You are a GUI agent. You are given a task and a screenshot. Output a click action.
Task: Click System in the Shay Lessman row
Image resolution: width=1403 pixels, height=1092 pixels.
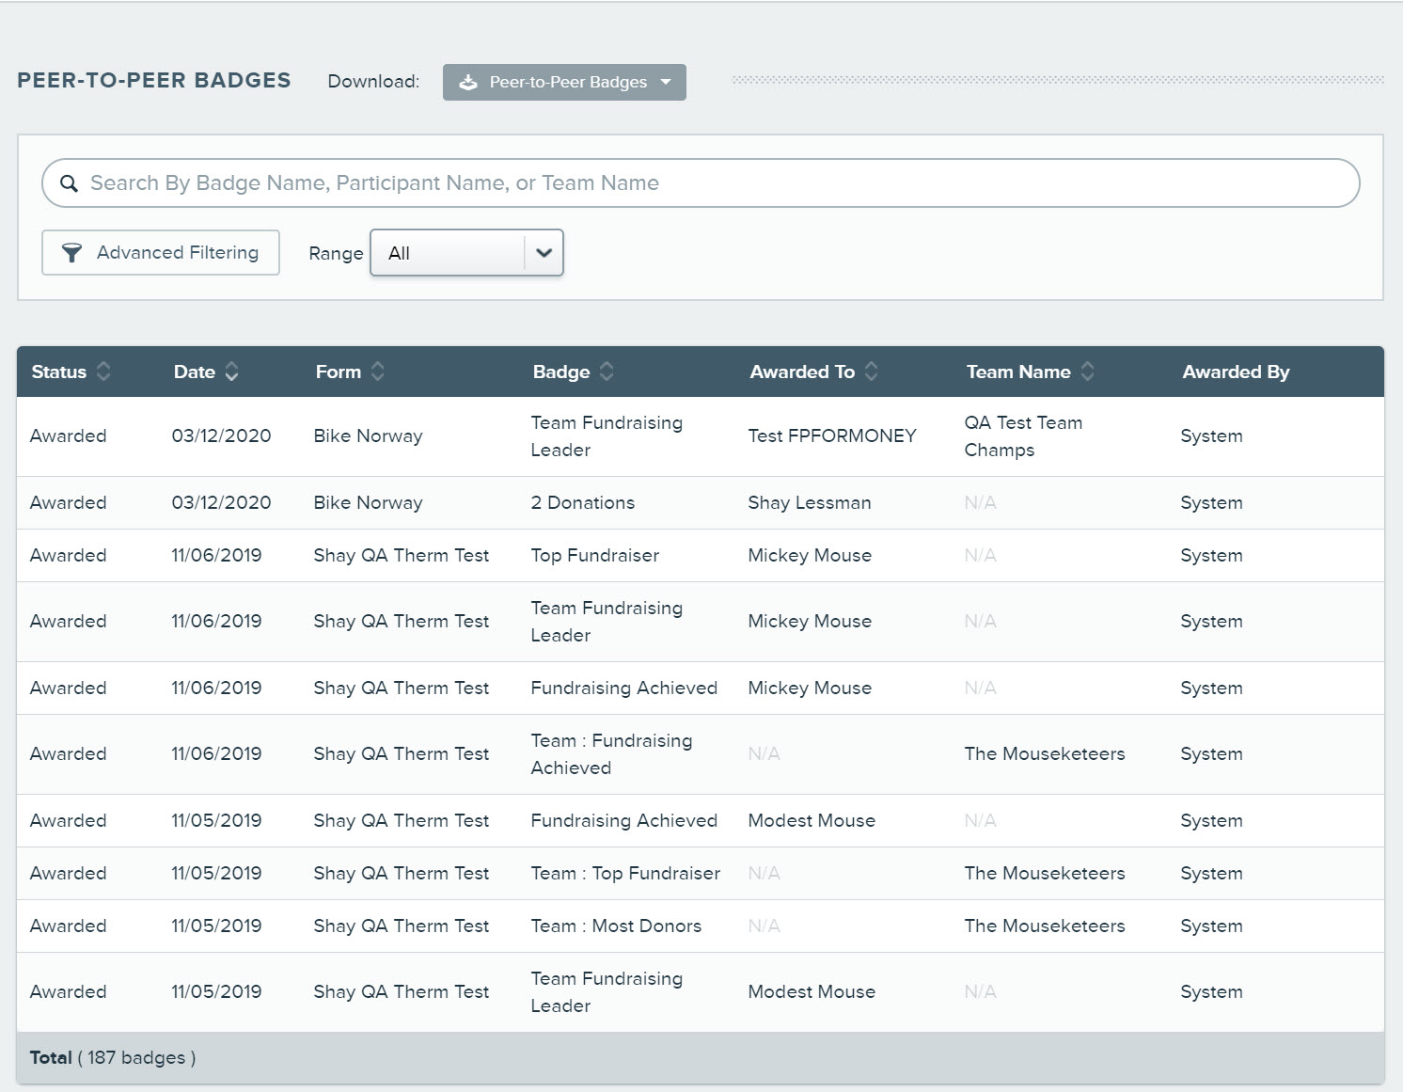tap(1211, 503)
